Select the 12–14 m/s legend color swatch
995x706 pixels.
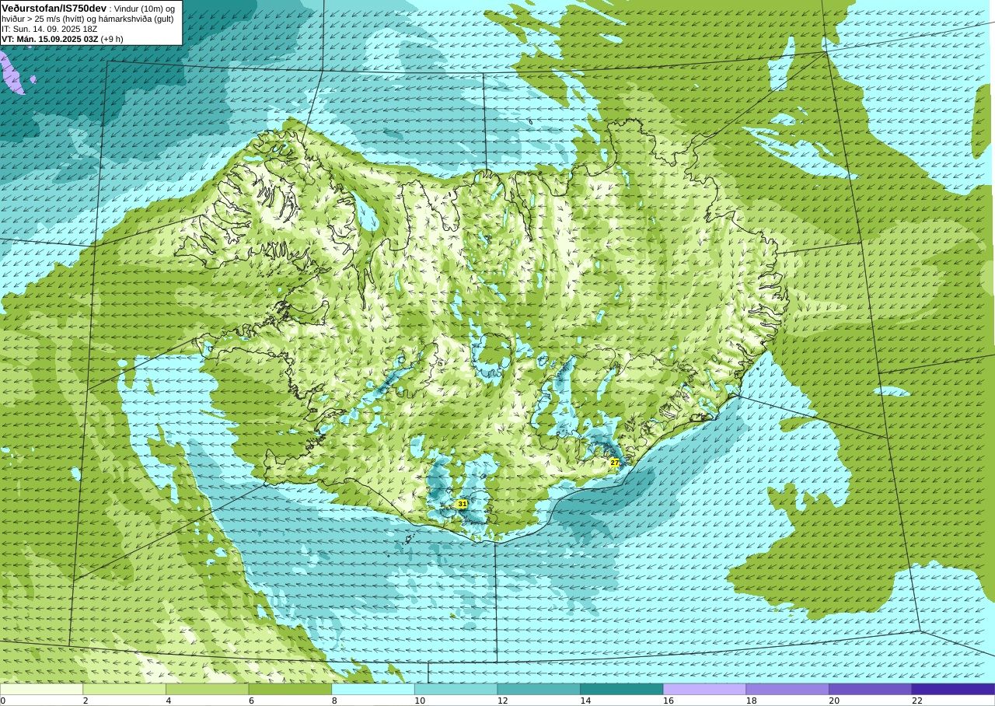point(539,689)
